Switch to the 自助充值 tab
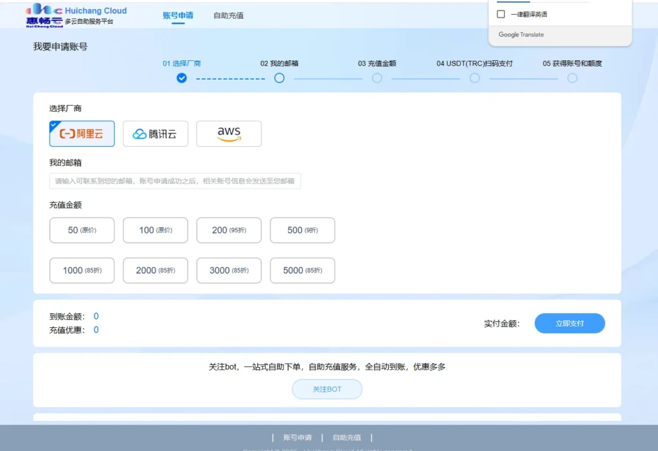658x451 pixels. [x=228, y=15]
